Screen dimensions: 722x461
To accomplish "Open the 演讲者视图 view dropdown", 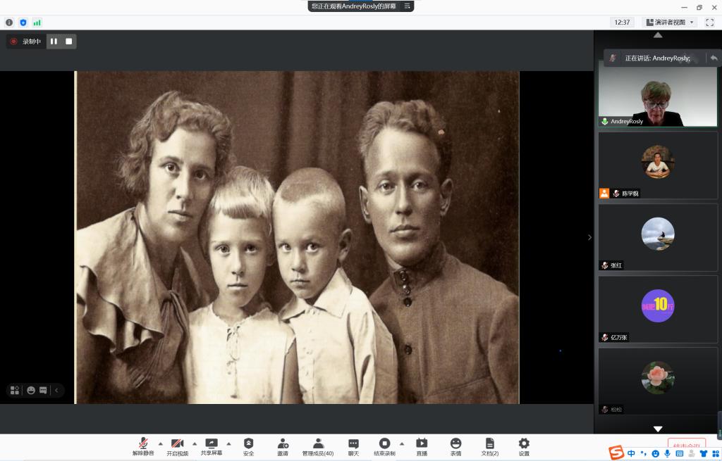I will point(671,23).
